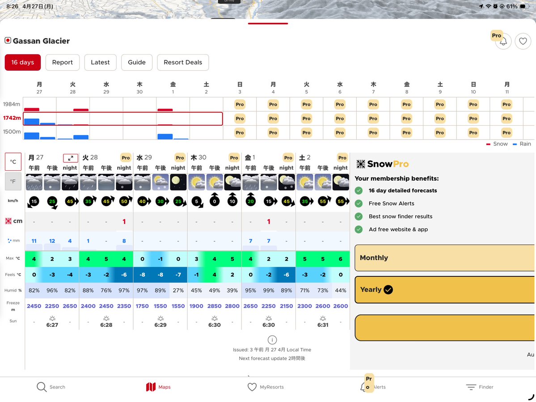Screen dimensions: 536x402
Task: Tap the red sheet drag handle
Action: point(268,23)
